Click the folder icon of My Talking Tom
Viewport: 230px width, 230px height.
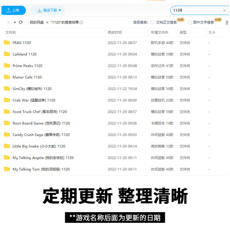pyautogui.click(x=7, y=169)
